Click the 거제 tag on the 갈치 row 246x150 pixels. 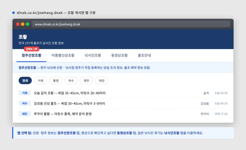coord(25,93)
